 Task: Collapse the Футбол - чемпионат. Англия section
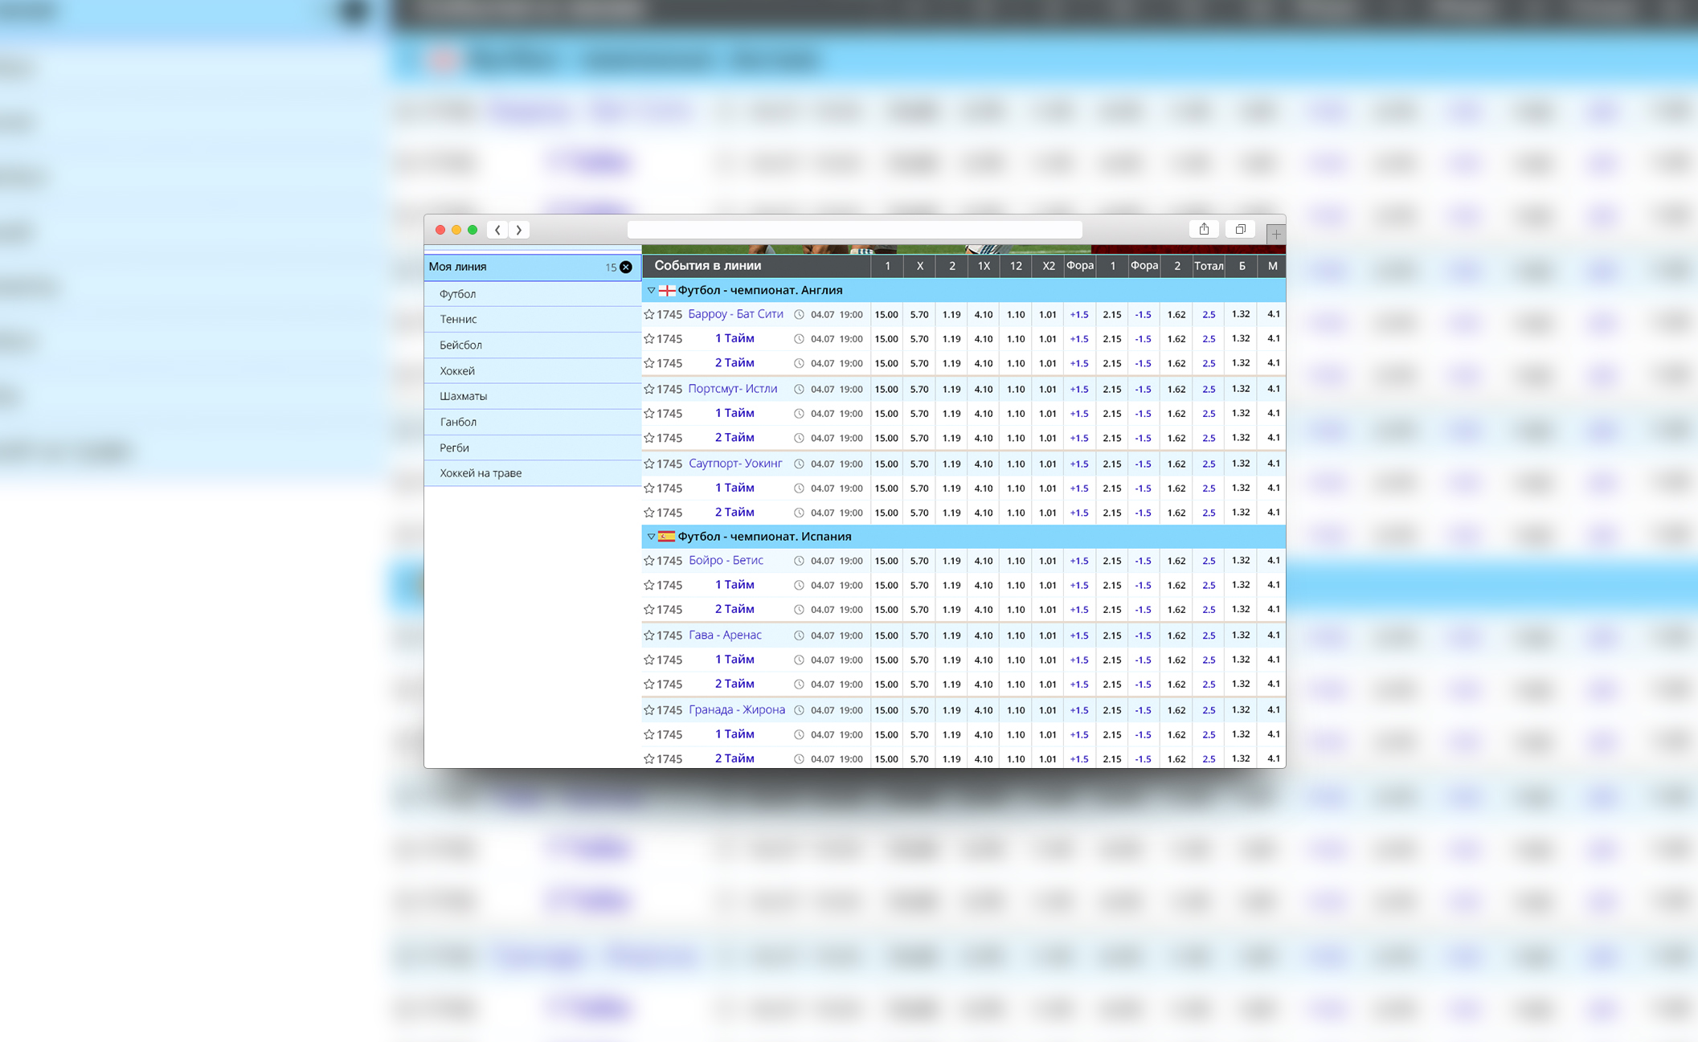coord(651,290)
